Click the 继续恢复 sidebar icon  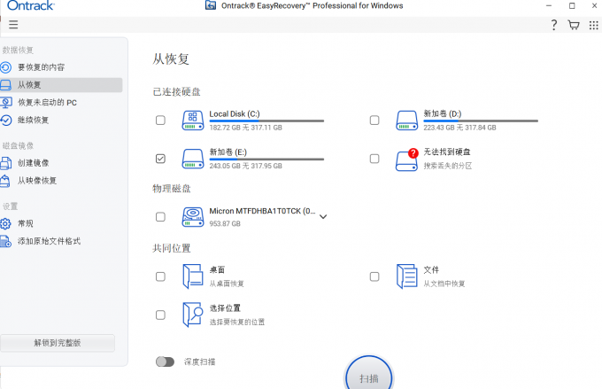click(x=5, y=121)
